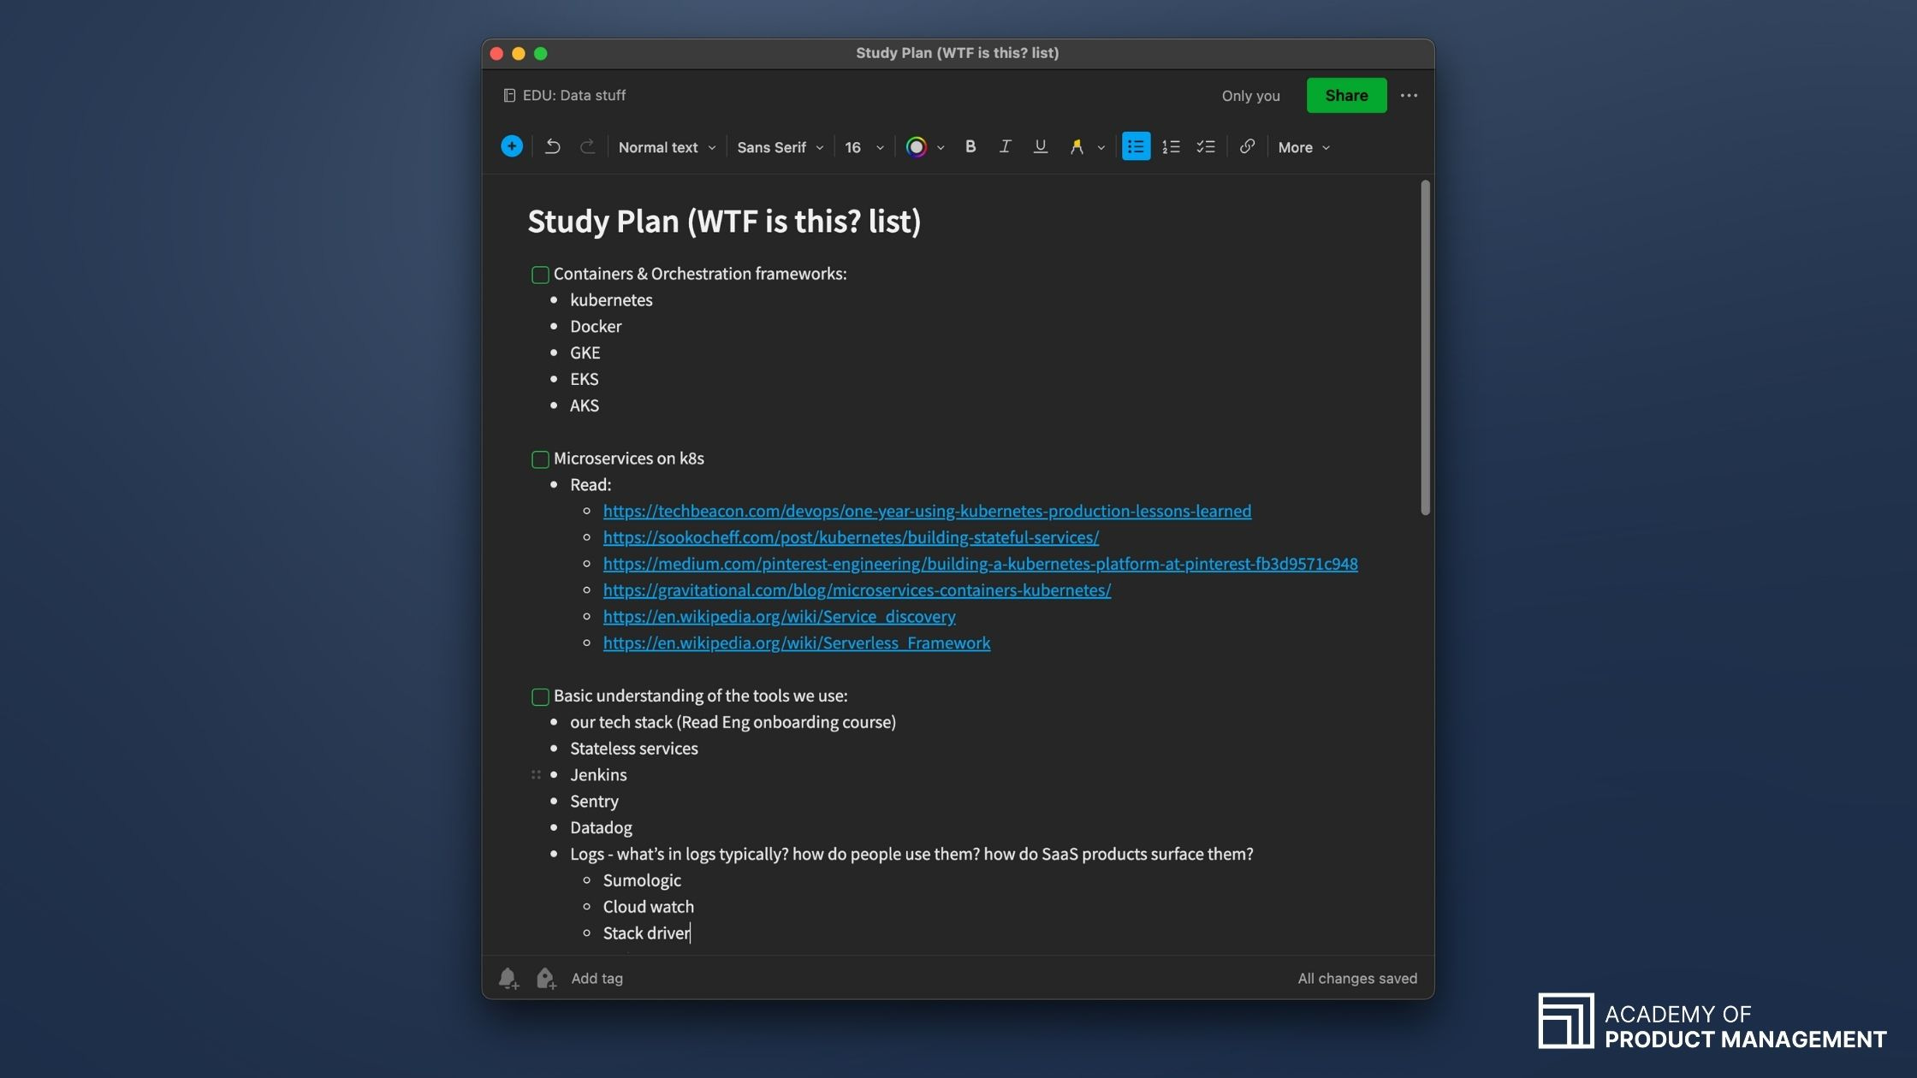Insert a hyperlink

tap(1247, 146)
